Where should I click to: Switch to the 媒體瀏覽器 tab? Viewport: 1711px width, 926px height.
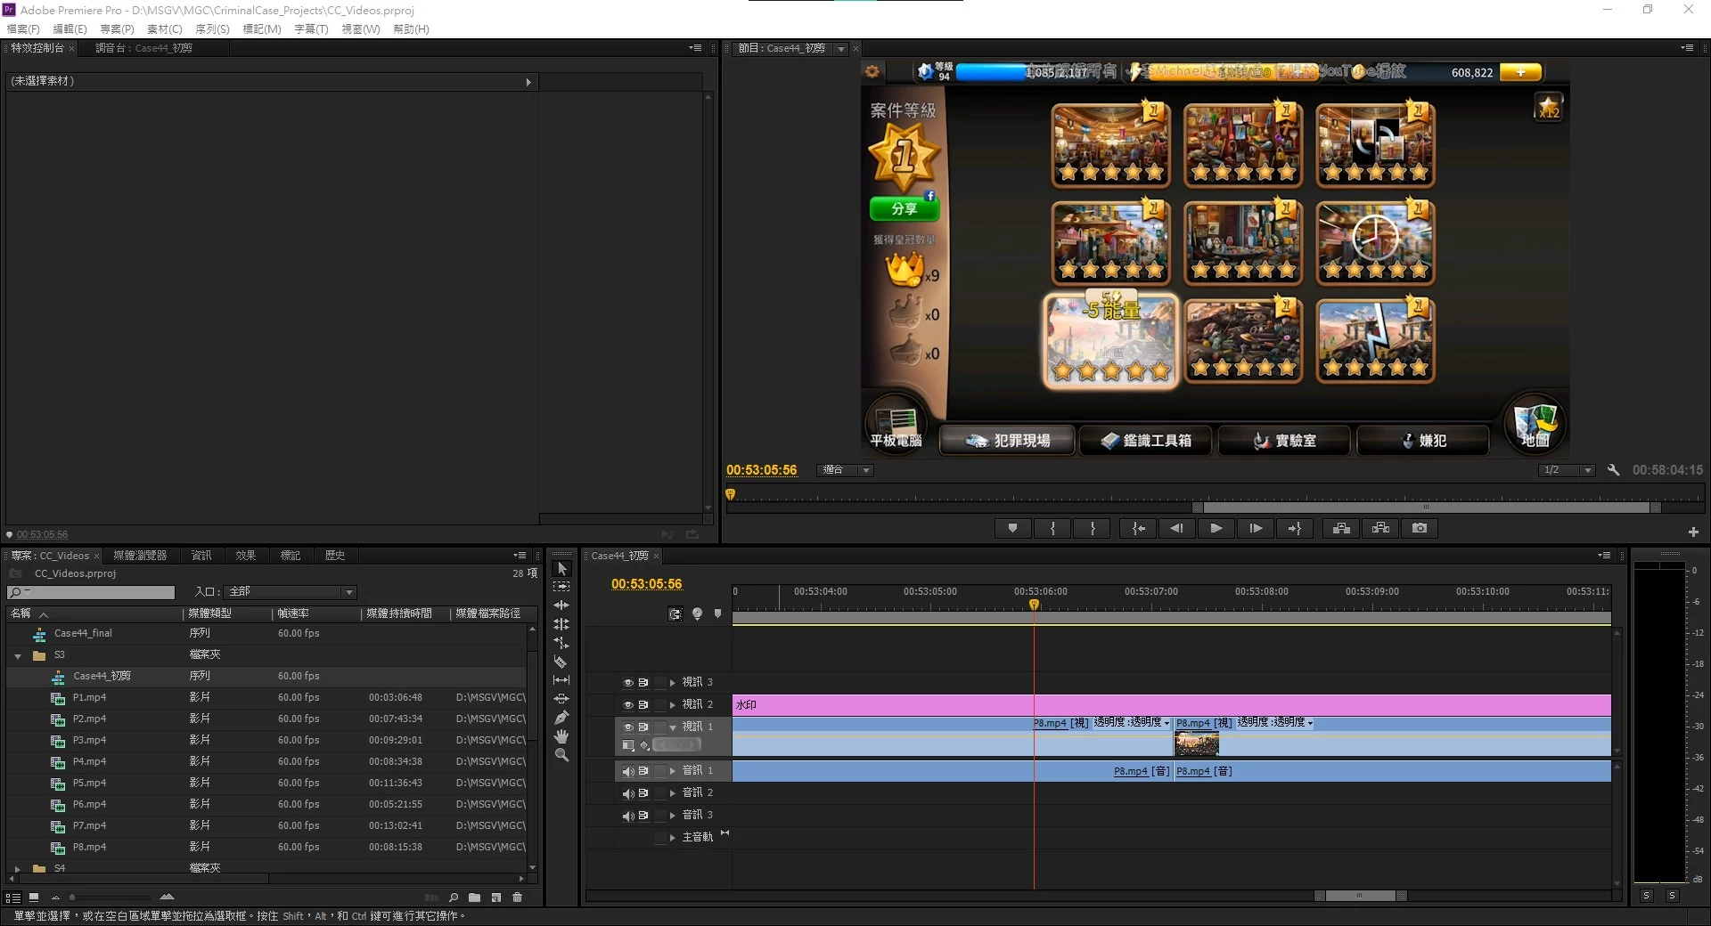pyautogui.click(x=140, y=555)
